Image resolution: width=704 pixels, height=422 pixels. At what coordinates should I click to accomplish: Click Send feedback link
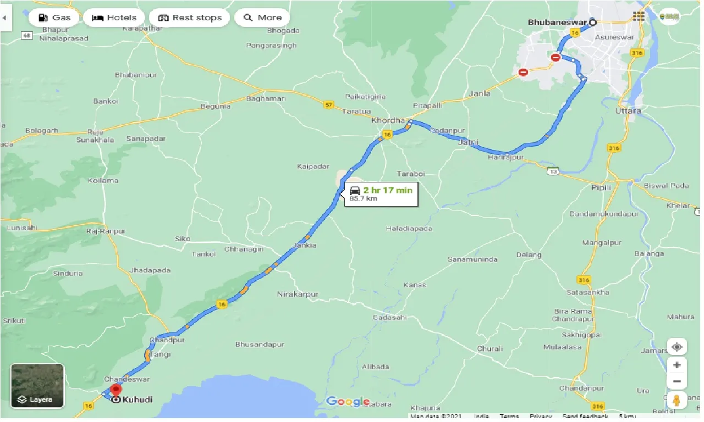click(x=585, y=417)
